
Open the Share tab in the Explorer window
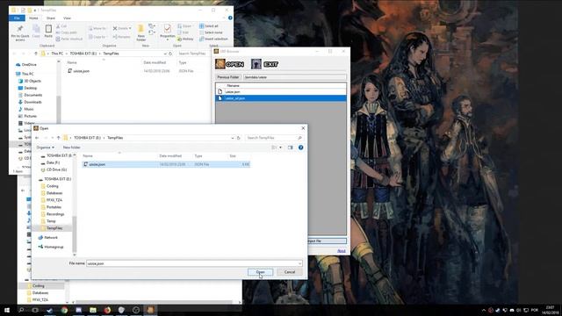pos(51,18)
